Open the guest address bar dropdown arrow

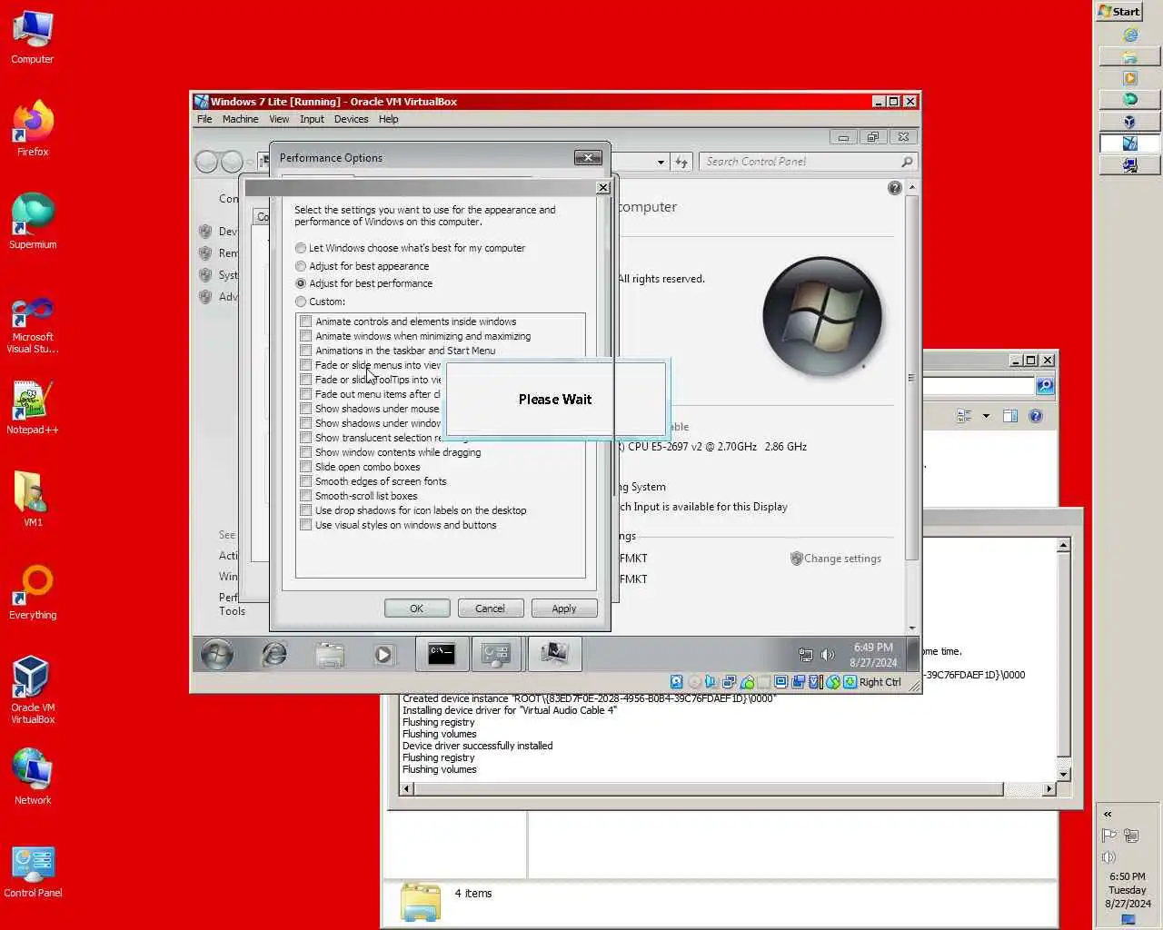coord(661,162)
